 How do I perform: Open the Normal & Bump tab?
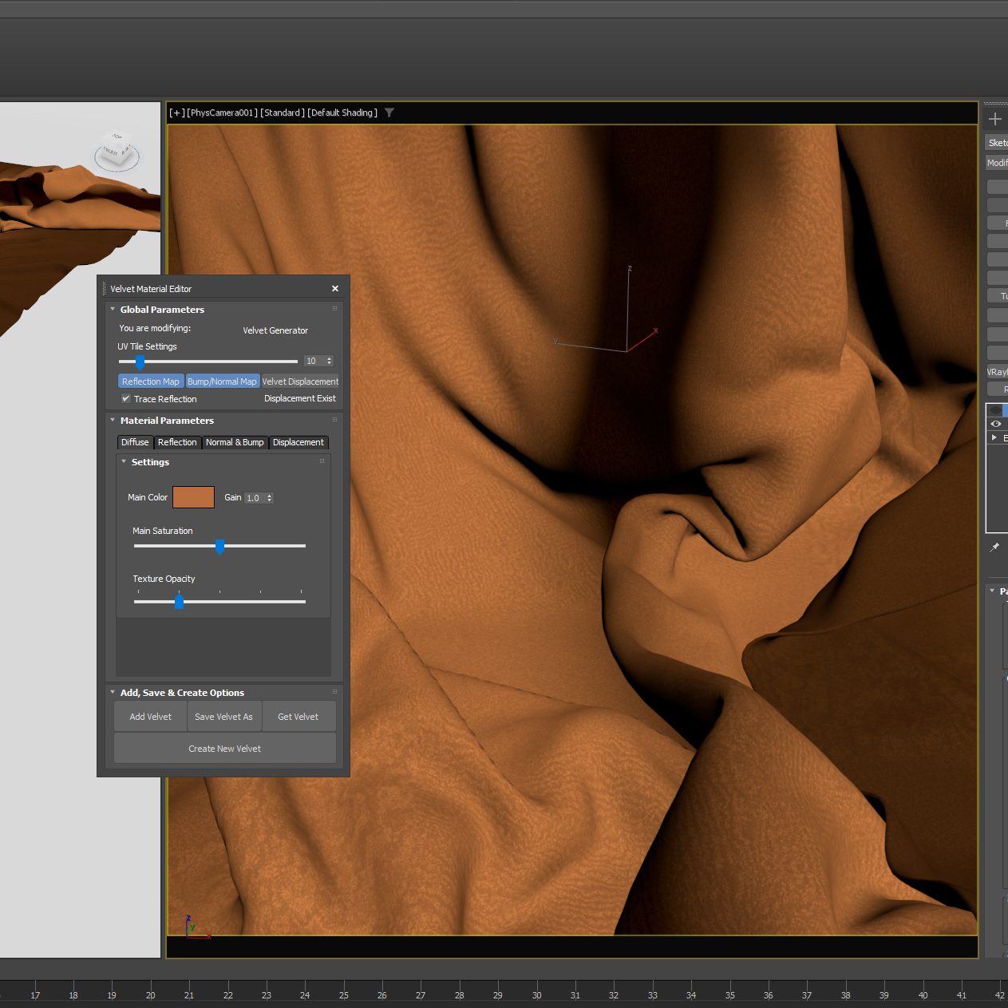click(235, 442)
